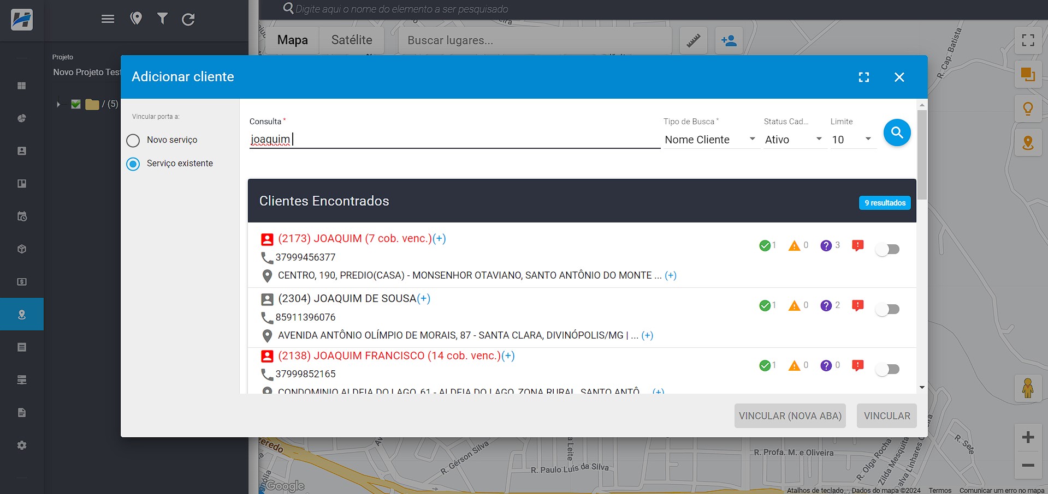The height and width of the screenshot is (494, 1048).
Task: Click the refresh icon in the top toolbar
Action: [188, 19]
